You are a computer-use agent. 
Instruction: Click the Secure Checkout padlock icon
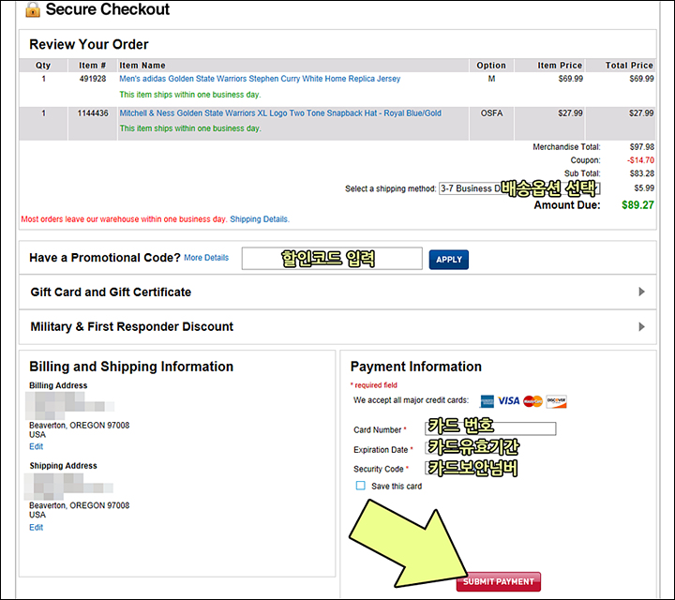coord(33,9)
